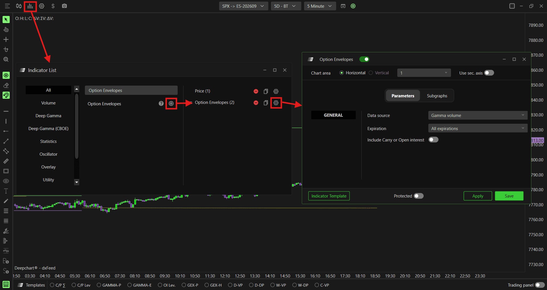The height and width of the screenshot is (290, 547).
Task: Click the category list scroll-down arrow
Action: pos(76,182)
